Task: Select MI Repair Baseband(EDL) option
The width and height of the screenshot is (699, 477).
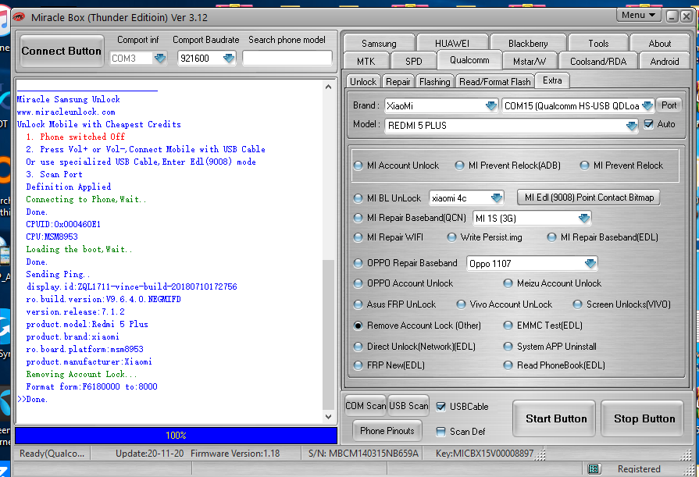Action: pyautogui.click(x=603, y=237)
